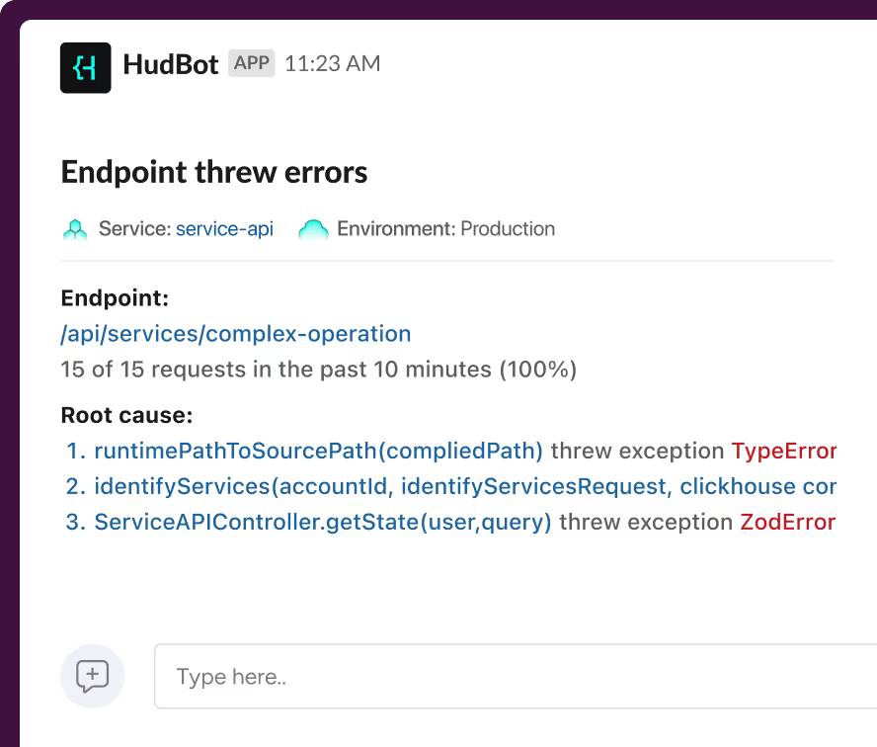Open the feedback comment bubble icon
The height and width of the screenshot is (747, 877).
coord(92,676)
